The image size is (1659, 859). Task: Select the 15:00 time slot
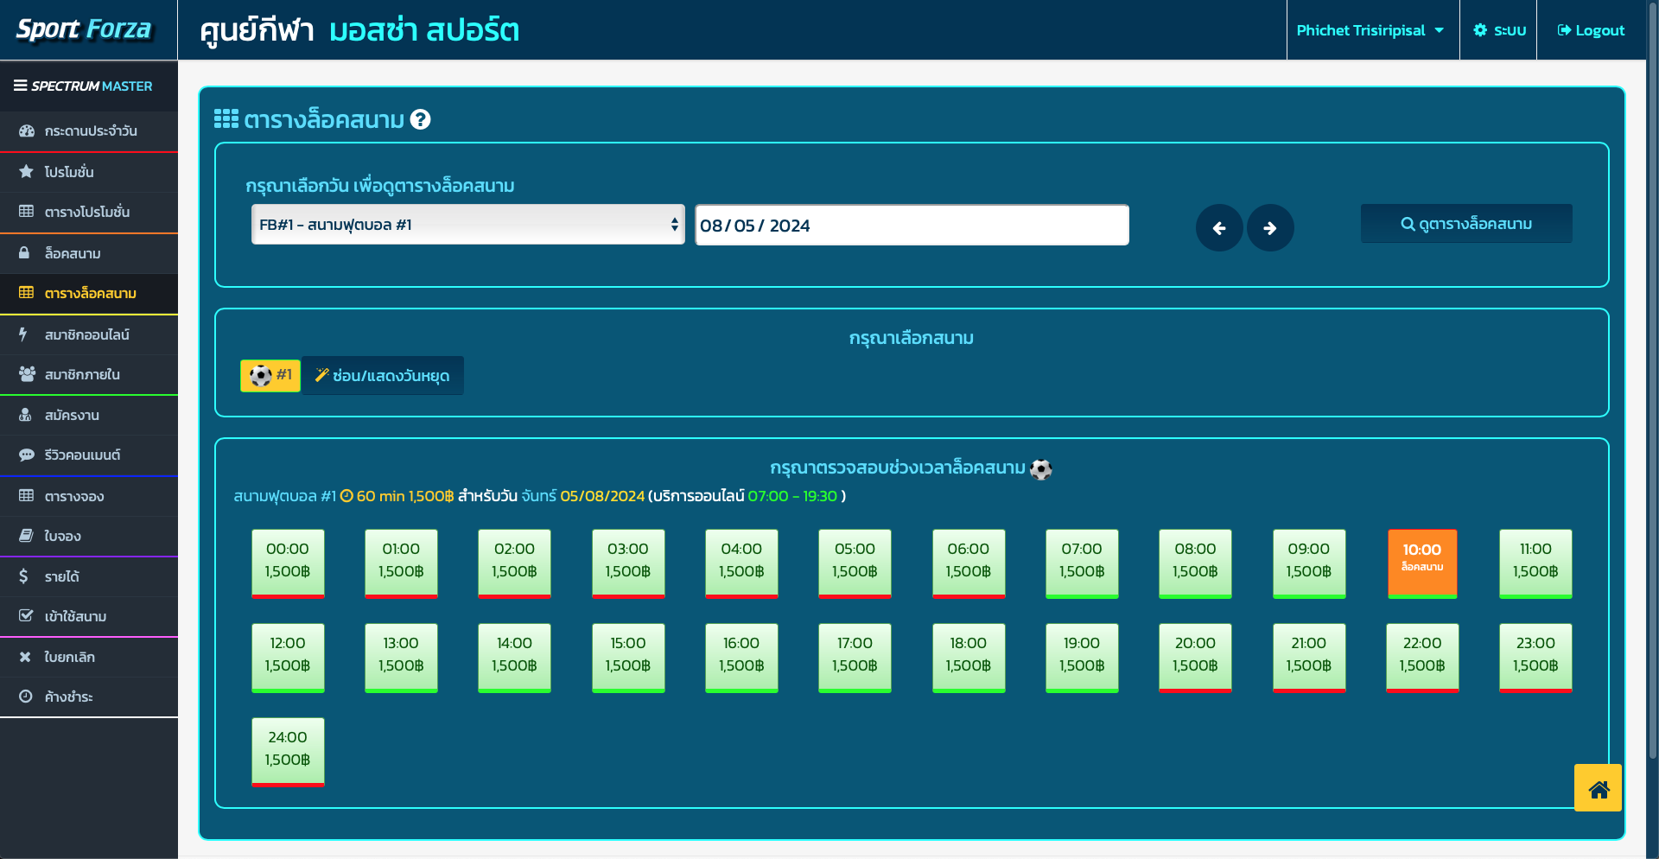click(628, 657)
